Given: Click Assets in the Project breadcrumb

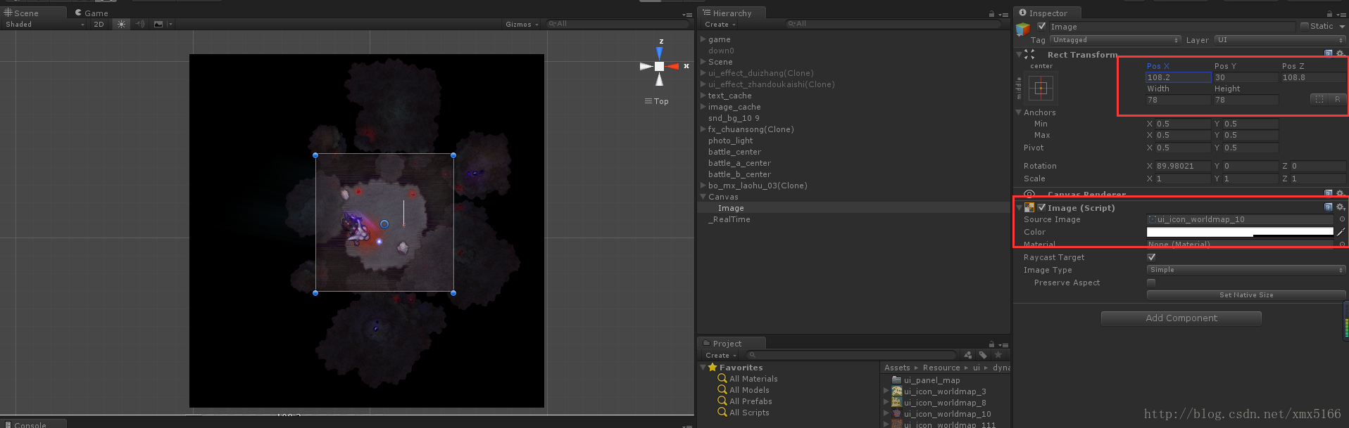Looking at the screenshot, I should pyautogui.click(x=897, y=368).
